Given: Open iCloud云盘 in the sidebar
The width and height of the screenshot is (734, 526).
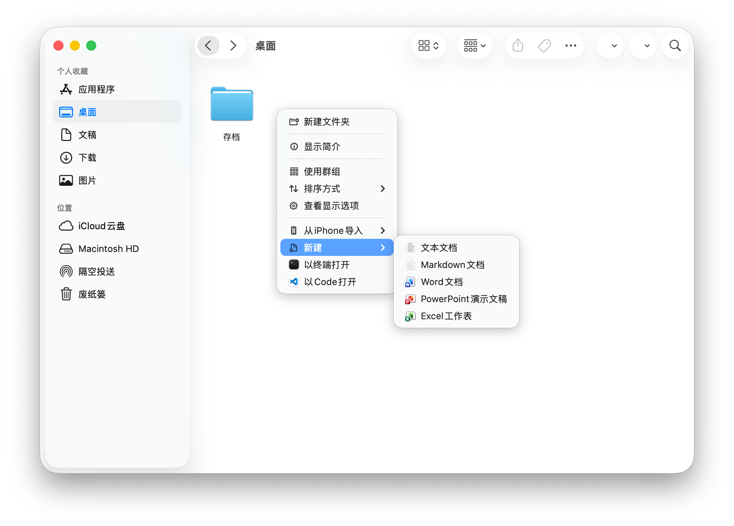Looking at the screenshot, I should pos(117,226).
